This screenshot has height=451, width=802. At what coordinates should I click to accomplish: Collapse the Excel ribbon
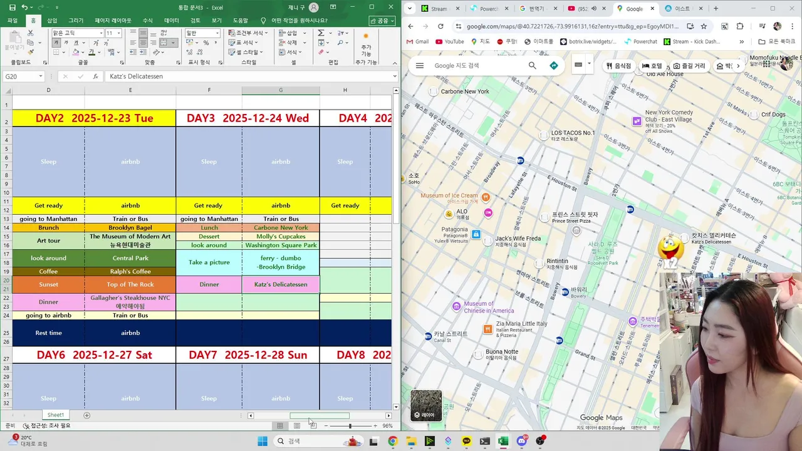(x=395, y=63)
